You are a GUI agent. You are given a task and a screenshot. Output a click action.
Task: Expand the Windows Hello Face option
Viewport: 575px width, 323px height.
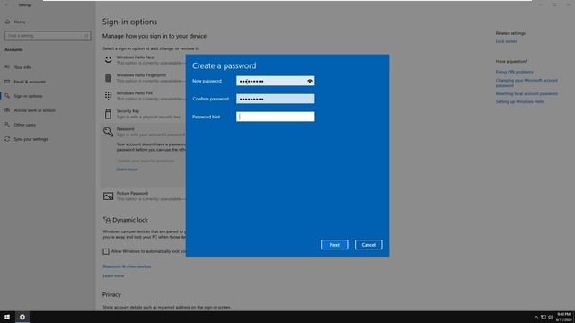click(143, 60)
